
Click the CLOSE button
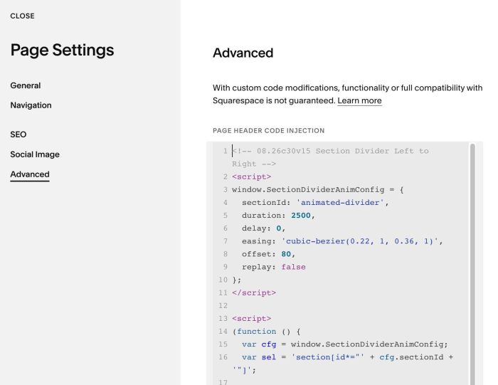(x=22, y=16)
